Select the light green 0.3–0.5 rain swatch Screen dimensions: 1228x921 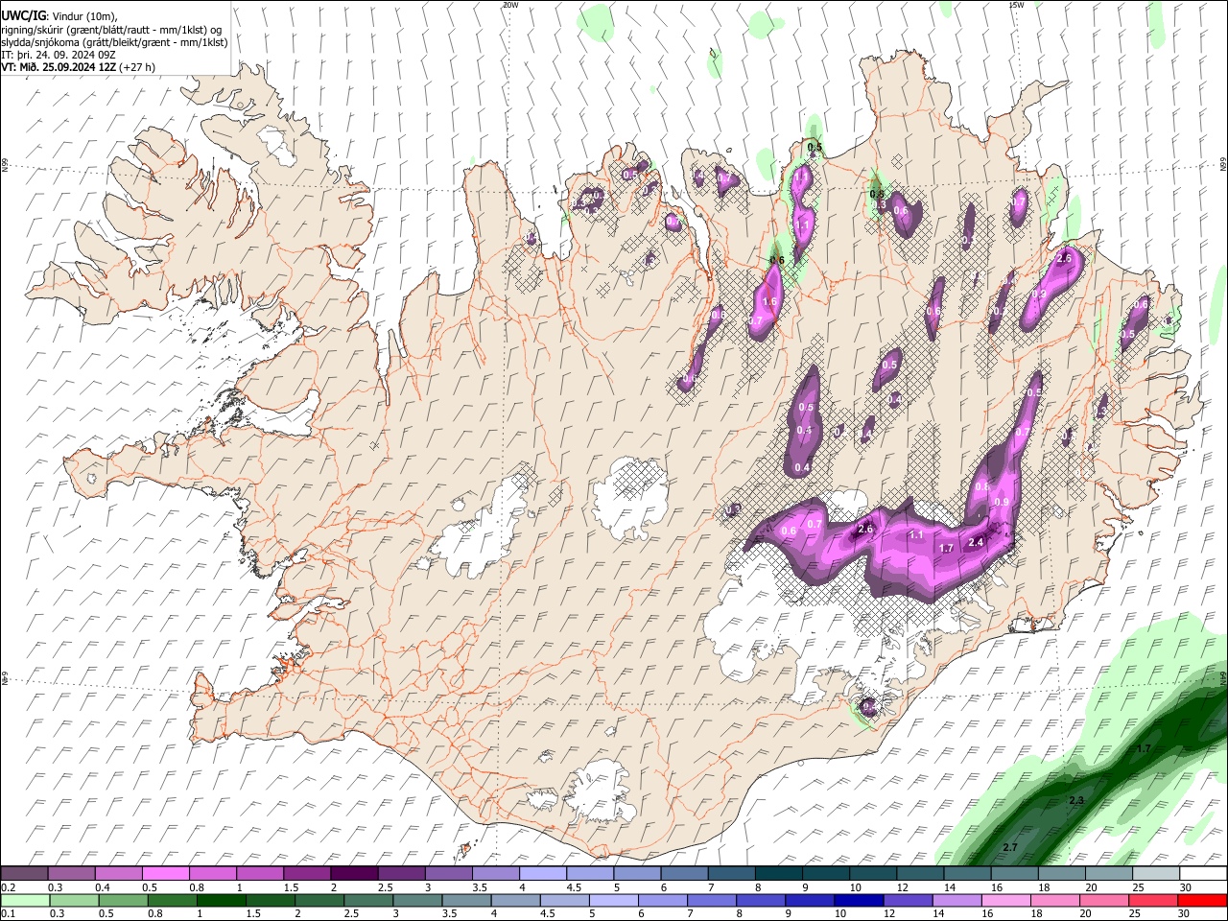pyautogui.click(x=74, y=900)
